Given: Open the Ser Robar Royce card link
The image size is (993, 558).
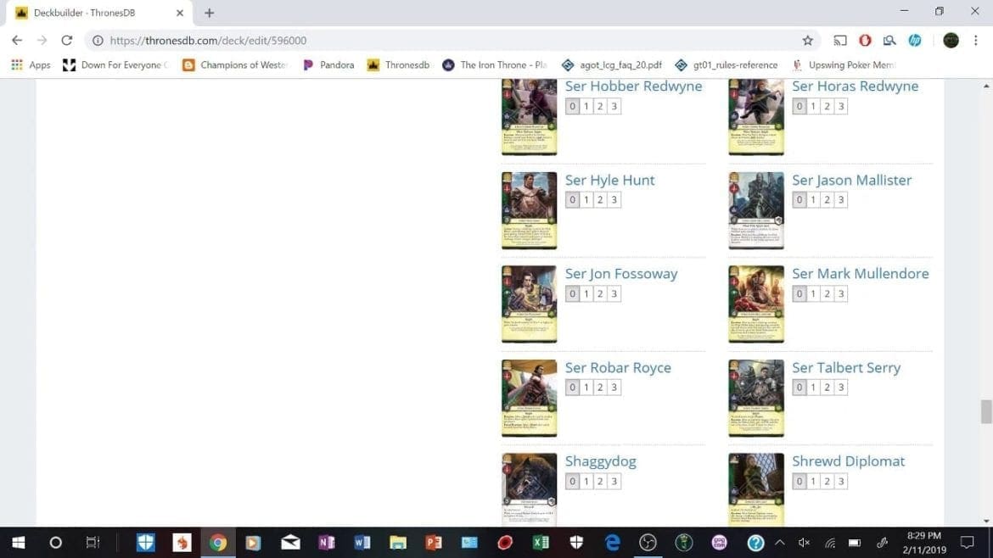Looking at the screenshot, I should (x=618, y=367).
